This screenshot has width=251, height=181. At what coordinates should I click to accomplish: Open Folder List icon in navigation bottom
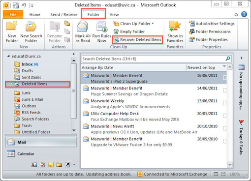pos(59,164)
